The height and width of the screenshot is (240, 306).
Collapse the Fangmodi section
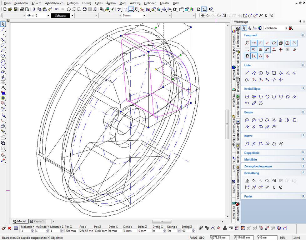[303, 35]
